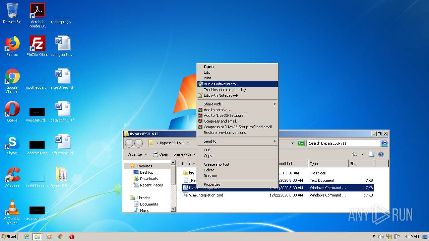The image size is (429, 241).
Task: Click the Opera taskbar icon
Action: click(x=72, y=237)
